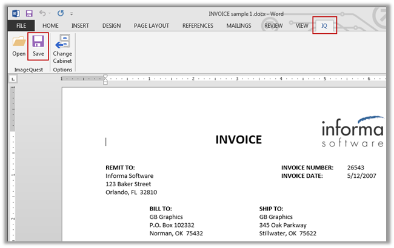
Task: Click the Quick Access Save icon
Action: 29,13
